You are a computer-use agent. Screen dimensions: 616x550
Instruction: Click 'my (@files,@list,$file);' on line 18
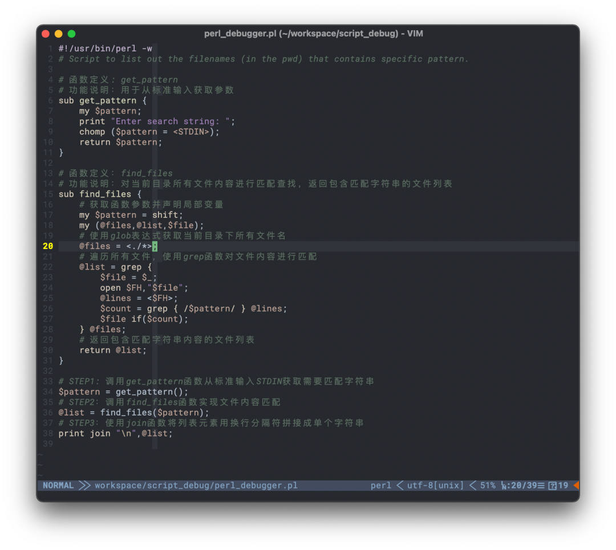pos(141,225)
